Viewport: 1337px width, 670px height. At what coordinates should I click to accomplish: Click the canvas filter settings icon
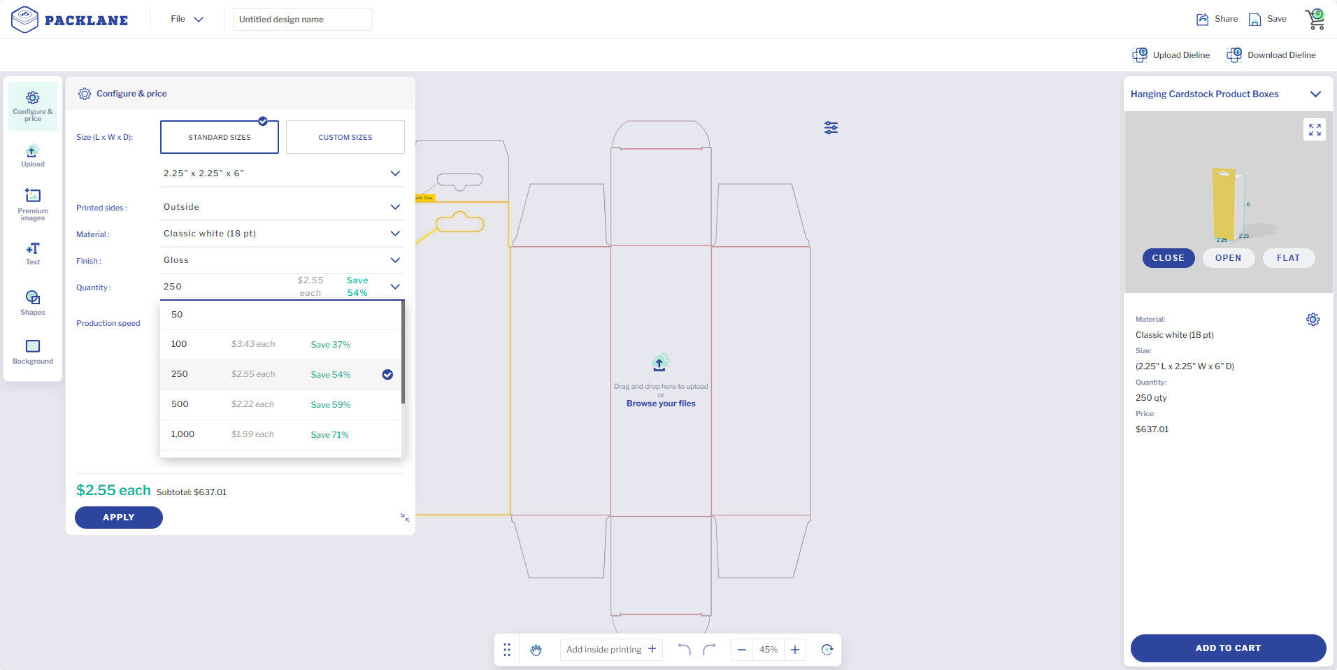(831, 127)
